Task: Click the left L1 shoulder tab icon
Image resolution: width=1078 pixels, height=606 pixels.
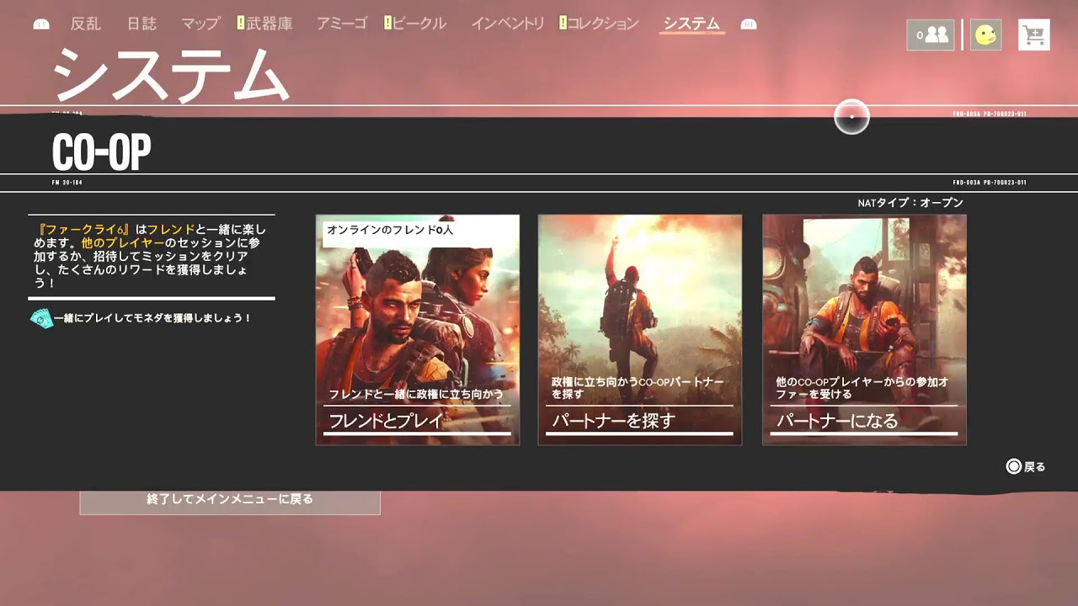Action: click(41, 24)
